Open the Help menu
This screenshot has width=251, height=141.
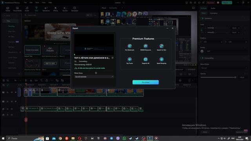(x=50, y=3)
